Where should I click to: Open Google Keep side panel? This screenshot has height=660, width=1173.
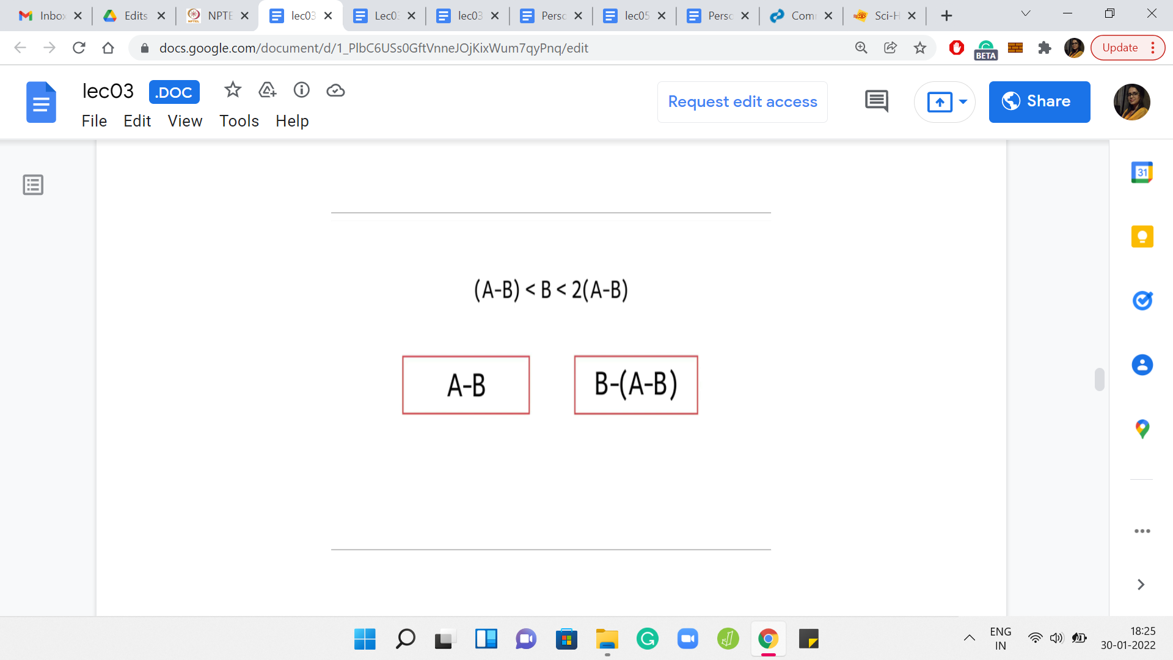coord(1142,237)
